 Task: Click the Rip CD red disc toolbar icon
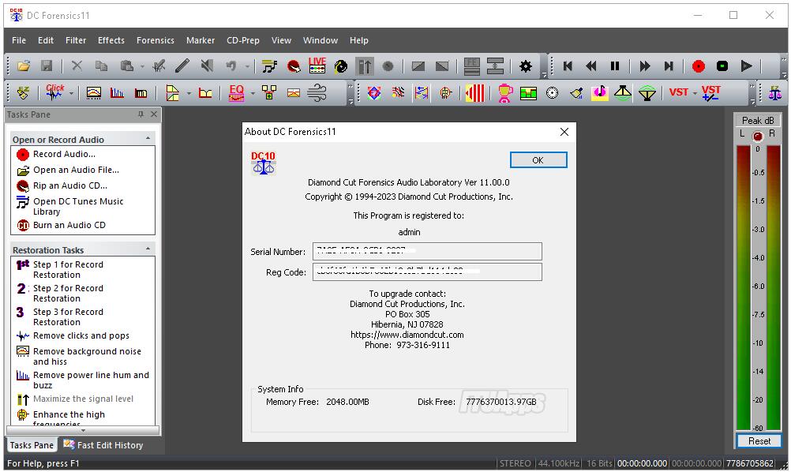click(294, 66)
